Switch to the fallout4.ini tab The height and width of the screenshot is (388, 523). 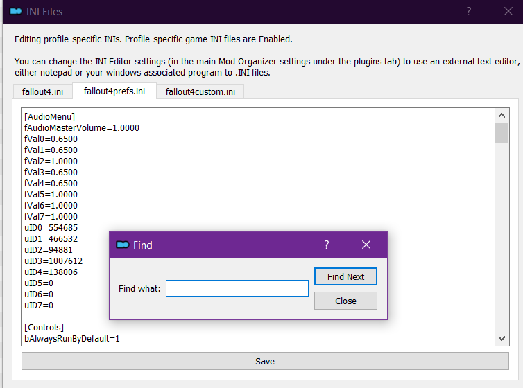pyautogui.click(x=43, y=91)
